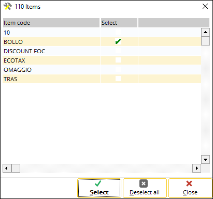Click the horizontal scrollbar left arrow
Viewport: 213px width, 199px height.
tap(7, 168)
